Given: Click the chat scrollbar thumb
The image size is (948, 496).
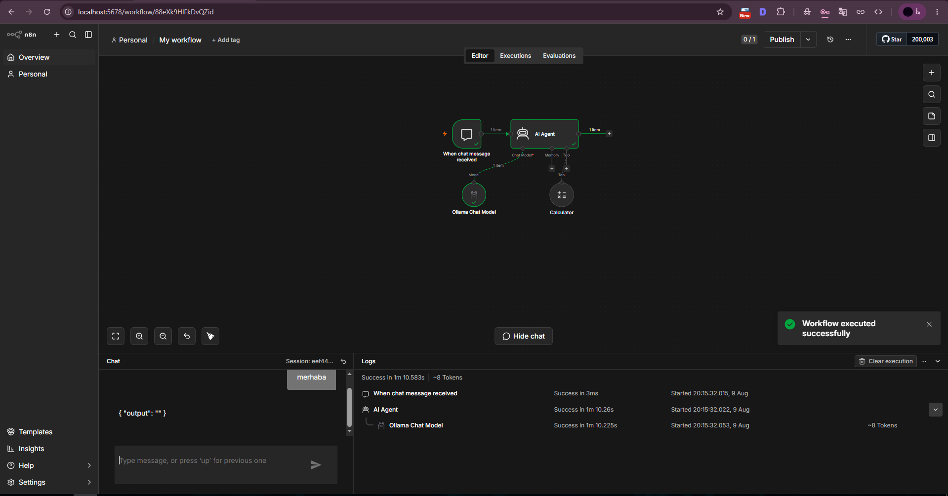Looking at the screenshot, I should click(349, 407).
